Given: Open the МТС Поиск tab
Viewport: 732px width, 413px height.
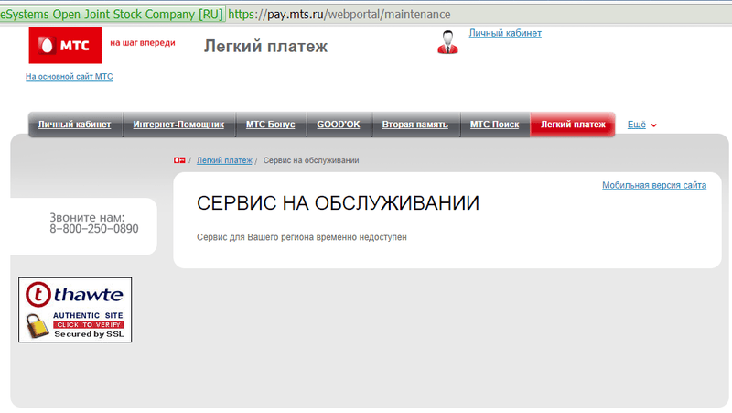Looking at the screenshot, I should (495, 125).
